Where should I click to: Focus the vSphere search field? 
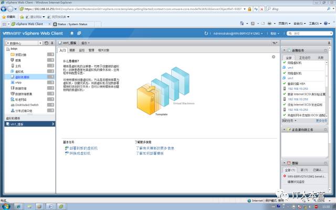point(309,34)
